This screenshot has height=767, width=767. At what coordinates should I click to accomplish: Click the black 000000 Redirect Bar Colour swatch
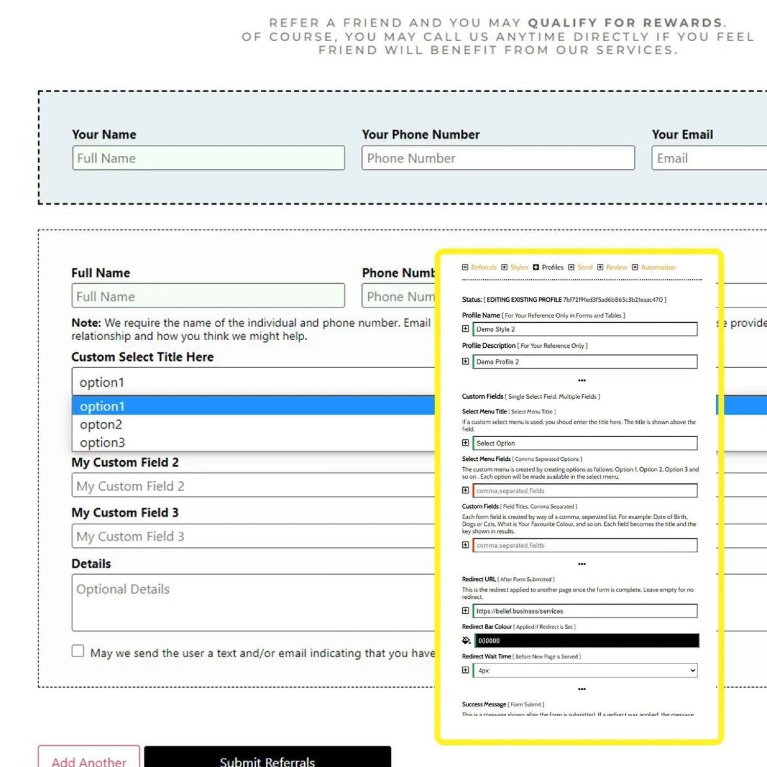click(x=586, y=640)
